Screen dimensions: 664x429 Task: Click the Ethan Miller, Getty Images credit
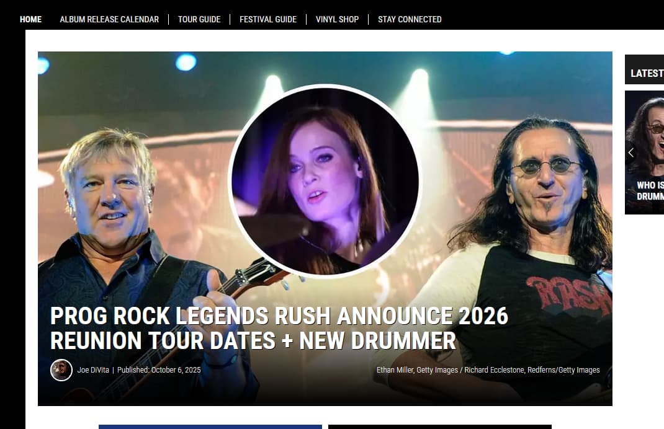(x=417, y=369)
